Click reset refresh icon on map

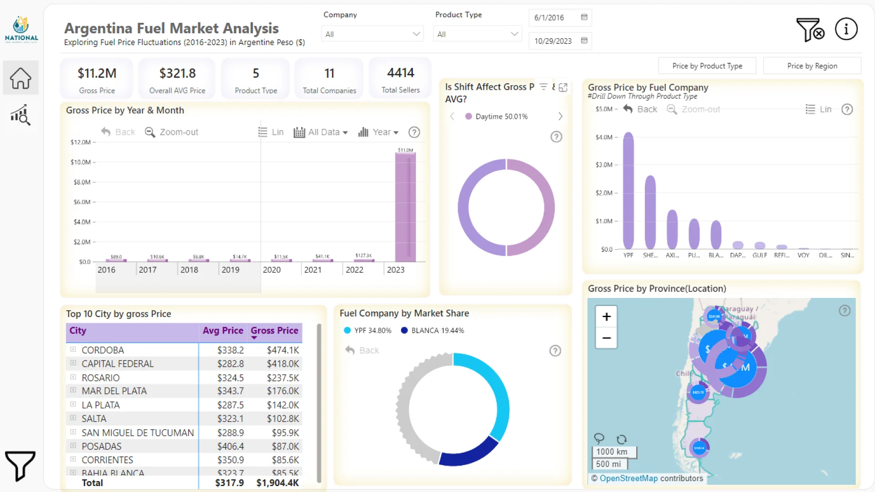[x=622, y=439]
